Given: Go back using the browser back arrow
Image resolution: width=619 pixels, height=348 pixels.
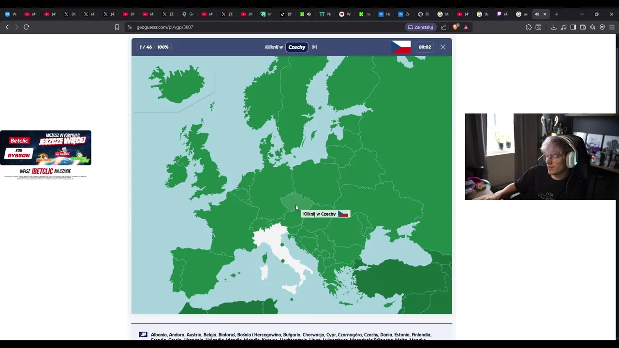Looking at the screenshot, I should (x=7, y=27).
